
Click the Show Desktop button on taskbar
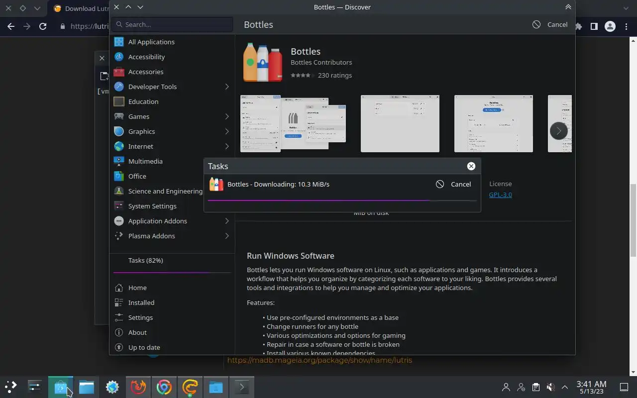click(x=624, y=387)
